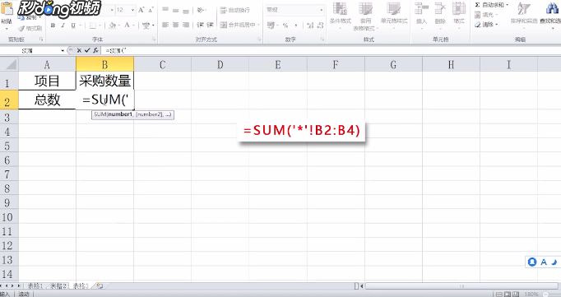The width and height of the screenshot is (561, 297).
Task: Switch to sheet tab 表格1
Action: tap(35, 286)
